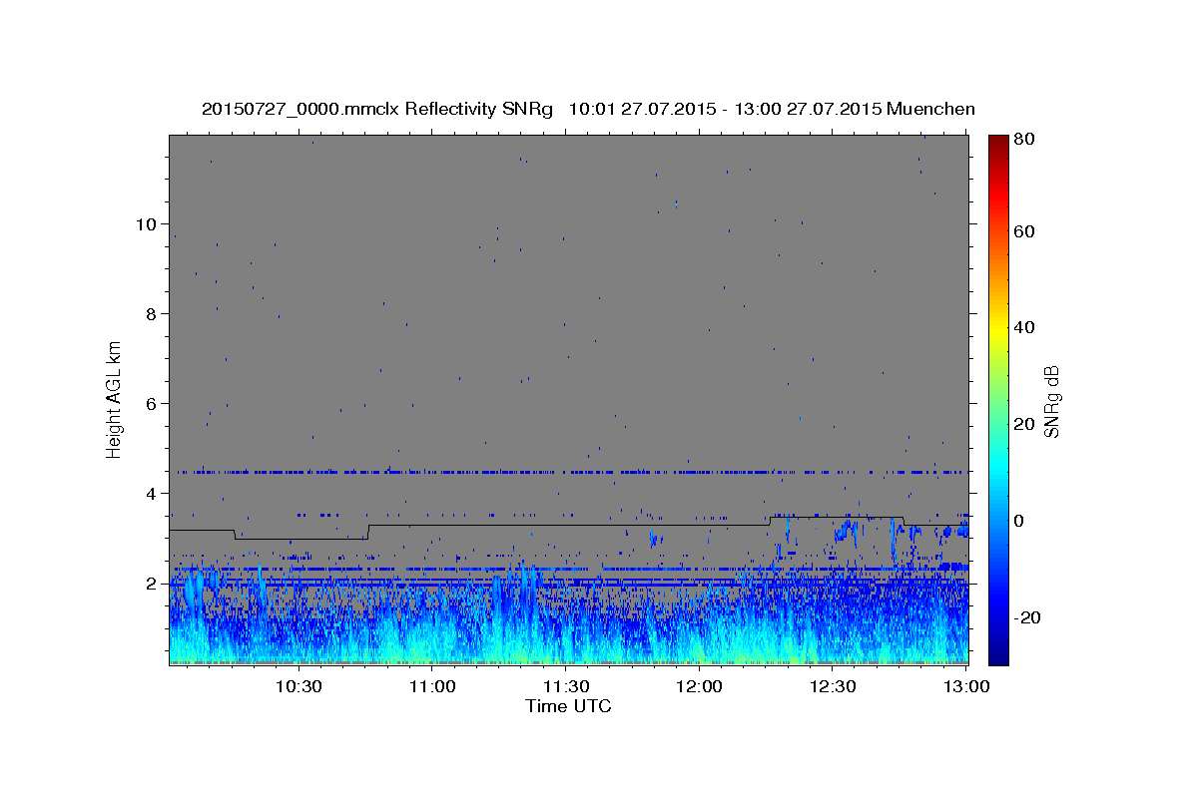This screenshot has height=798, width=1198.
Task: Select the 'Time UTC' axis label
Action: point(568,706)
